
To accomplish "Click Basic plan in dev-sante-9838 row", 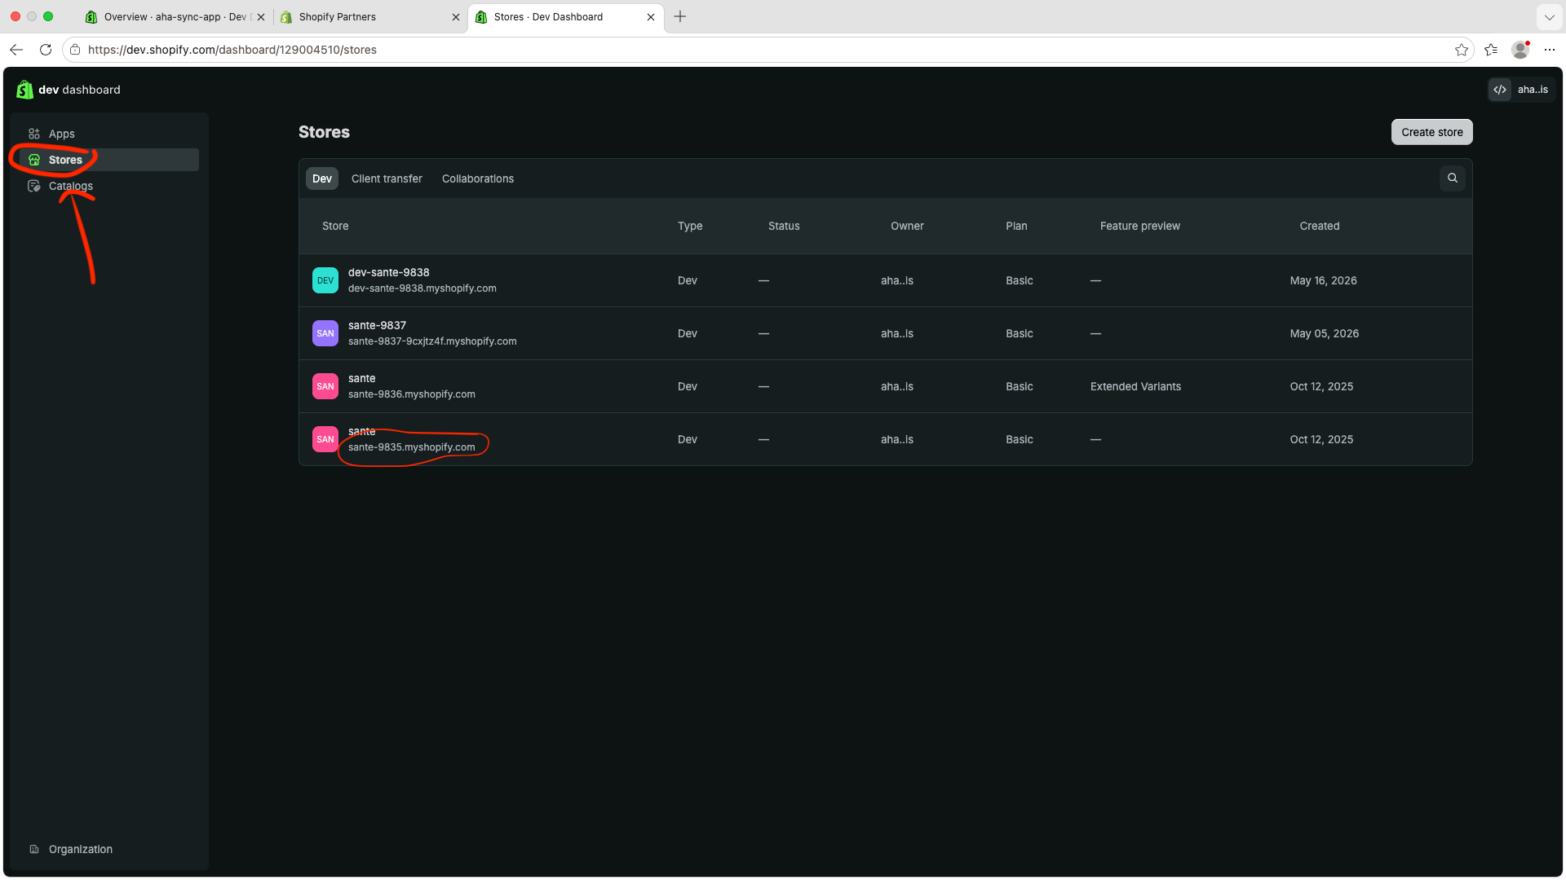I will click(x=1019, y=280).
